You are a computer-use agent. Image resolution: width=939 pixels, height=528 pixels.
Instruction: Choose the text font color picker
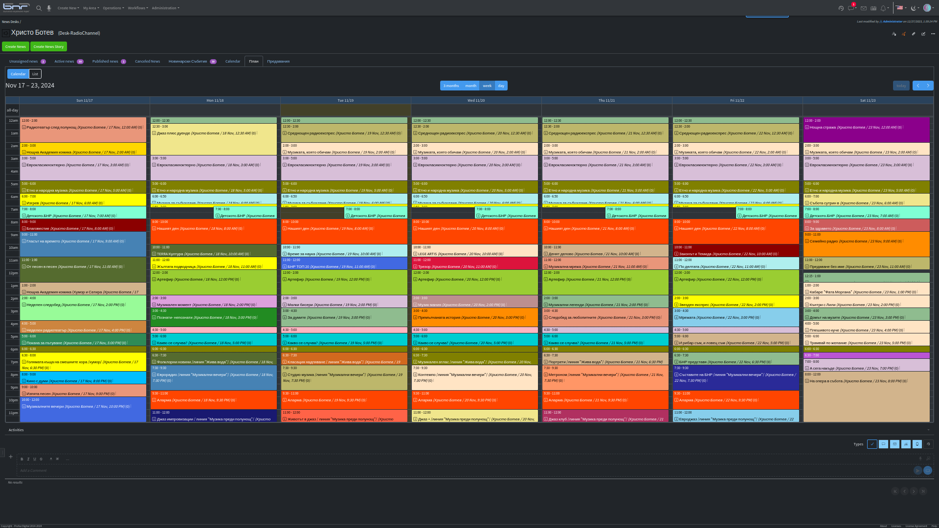51,459
